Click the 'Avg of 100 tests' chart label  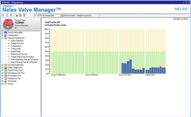(x=92, y=75)
